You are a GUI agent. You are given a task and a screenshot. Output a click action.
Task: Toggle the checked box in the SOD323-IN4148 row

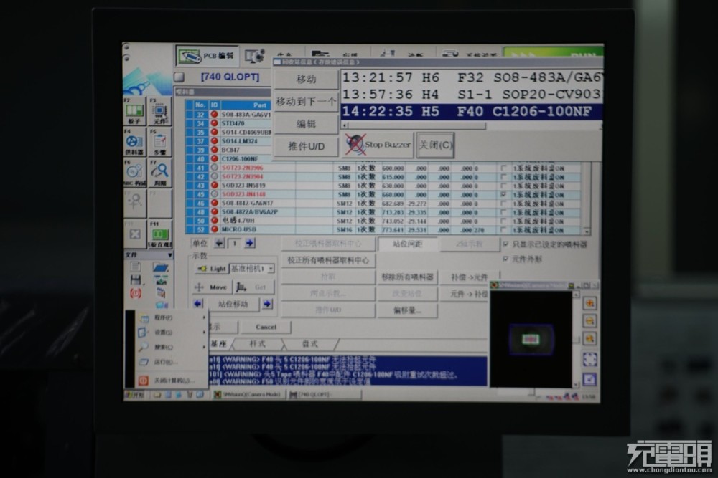(x=504, y=194)
